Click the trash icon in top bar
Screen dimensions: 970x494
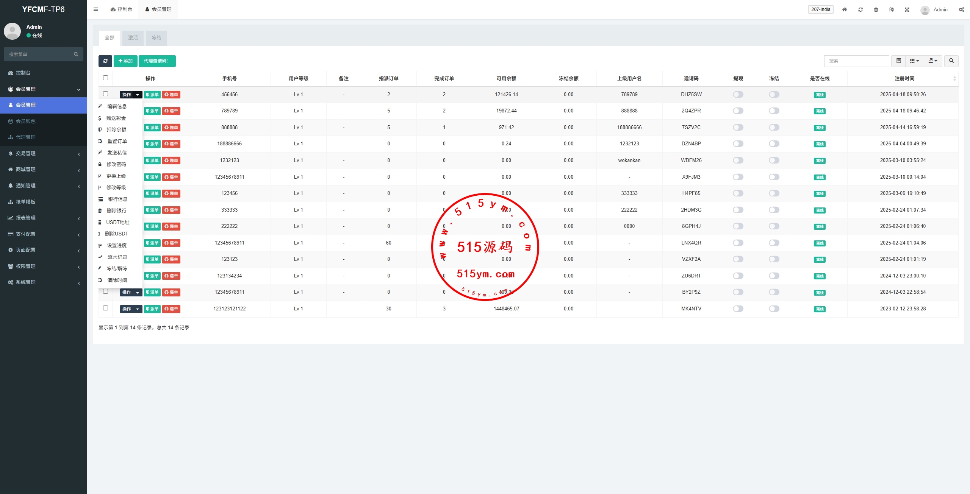tap(876, 10)
